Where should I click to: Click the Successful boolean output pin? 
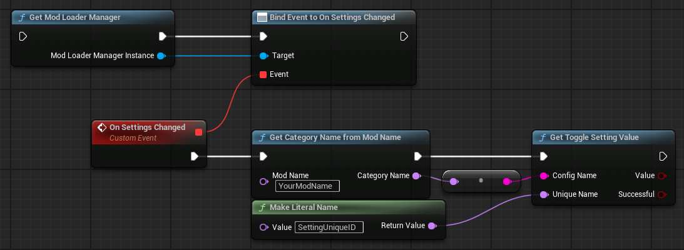[661, 194]
